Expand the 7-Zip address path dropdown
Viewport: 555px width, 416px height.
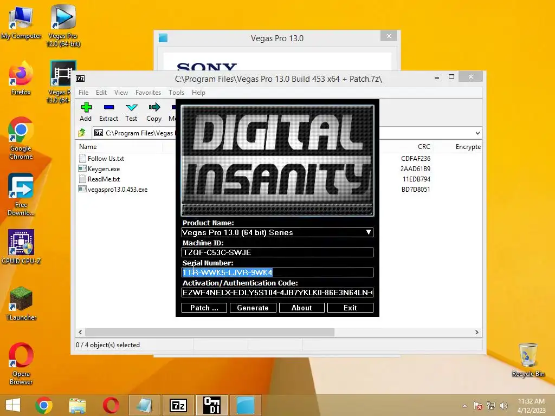tap(477, 133)
